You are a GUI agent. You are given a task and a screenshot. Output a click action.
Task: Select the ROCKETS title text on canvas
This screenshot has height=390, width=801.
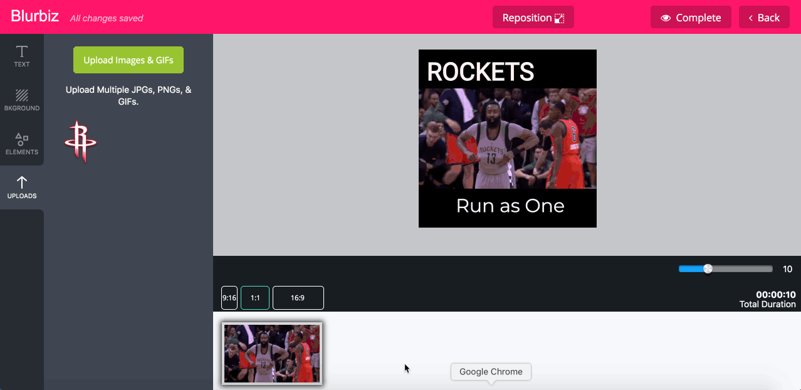coord(481,72)
